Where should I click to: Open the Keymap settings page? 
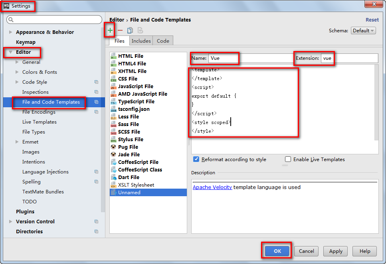26,42
